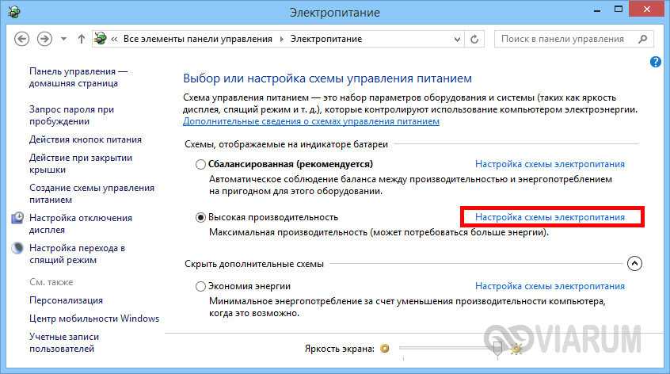Select the Высокая производительность radio button

tap(200, 217)
